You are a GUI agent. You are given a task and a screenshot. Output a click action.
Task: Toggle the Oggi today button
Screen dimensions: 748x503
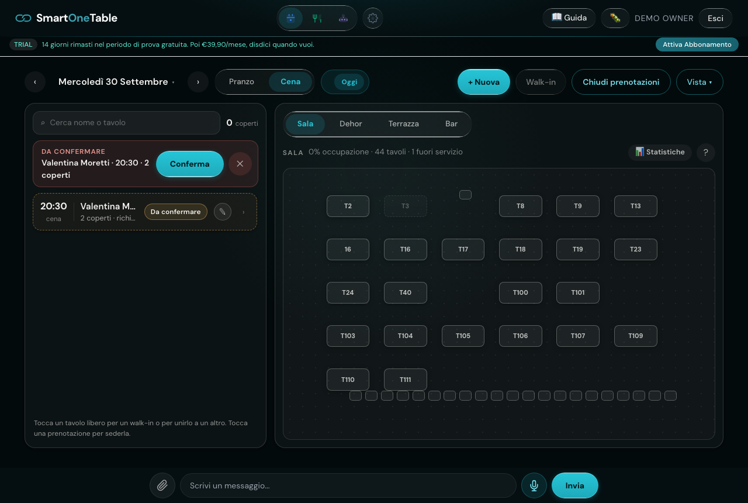349,82
